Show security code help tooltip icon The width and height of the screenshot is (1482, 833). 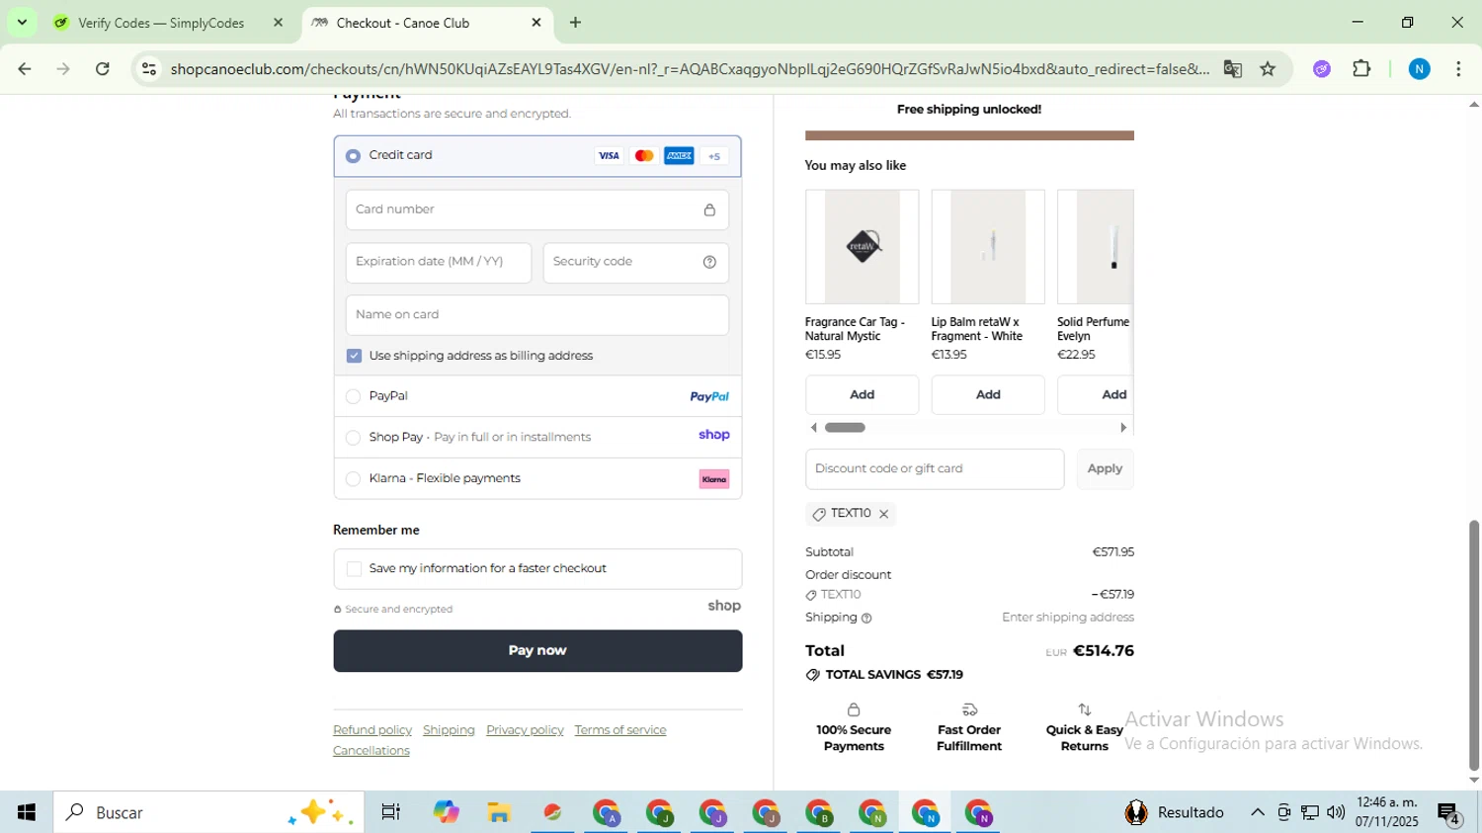click(709, 262)
